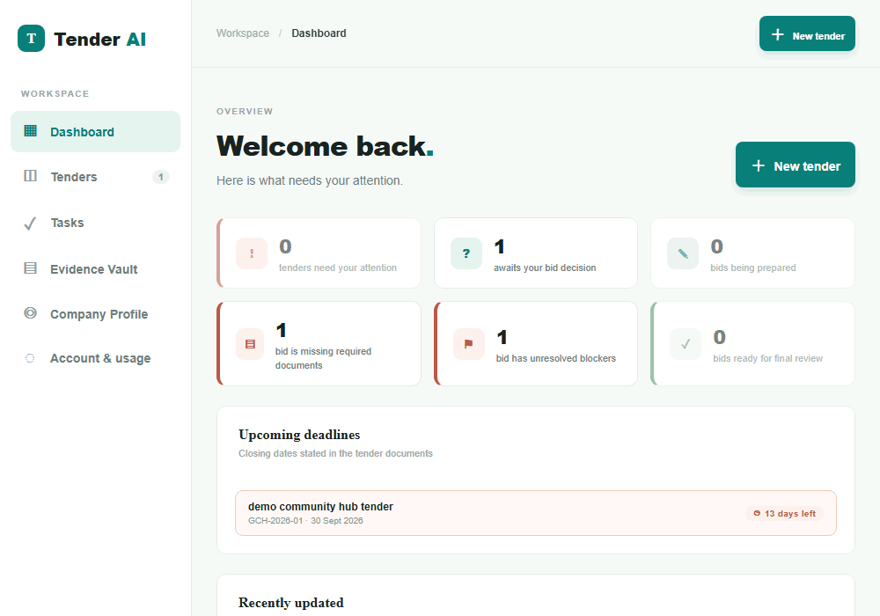
Task: Click the 13 days left badge
Action: click(x=785, y=513)
